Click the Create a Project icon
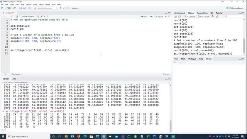 (x=9, y=8)
